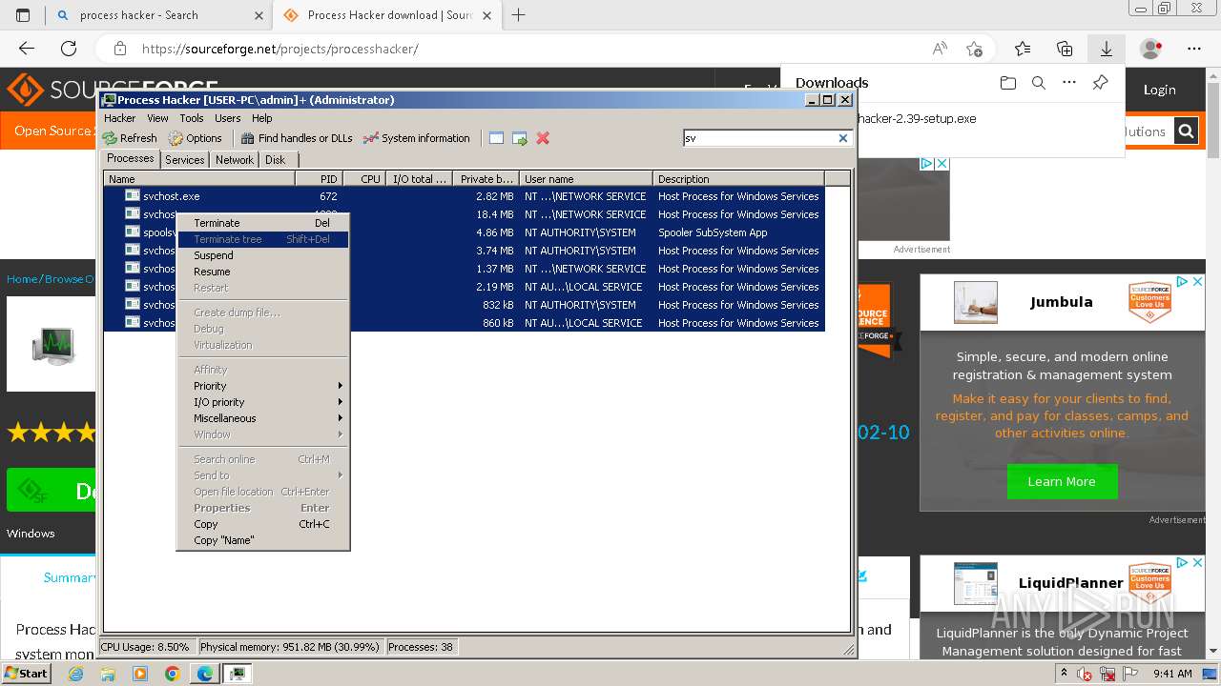Open more options ellipsis in Downloads panel
Image resolution: width=1221 pixels, height=686 pixels.
tap(1069, 83)
